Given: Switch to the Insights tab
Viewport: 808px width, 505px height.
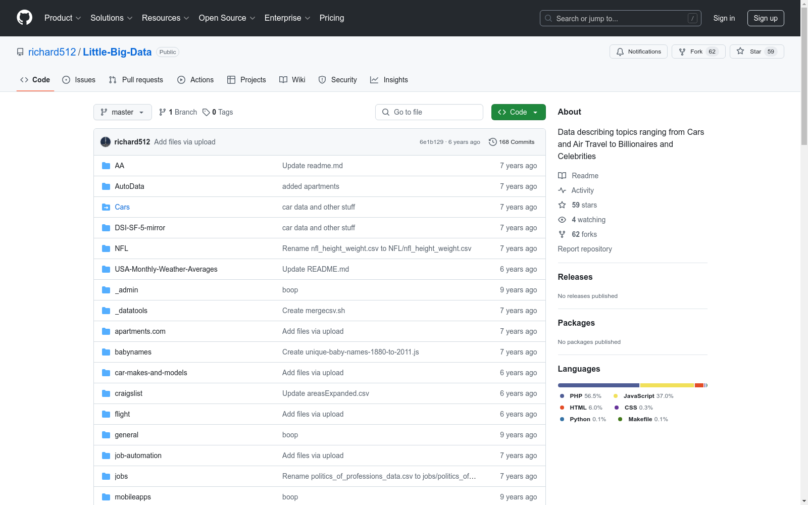Looking at the screenshot, I should click(x=389, y=80).
